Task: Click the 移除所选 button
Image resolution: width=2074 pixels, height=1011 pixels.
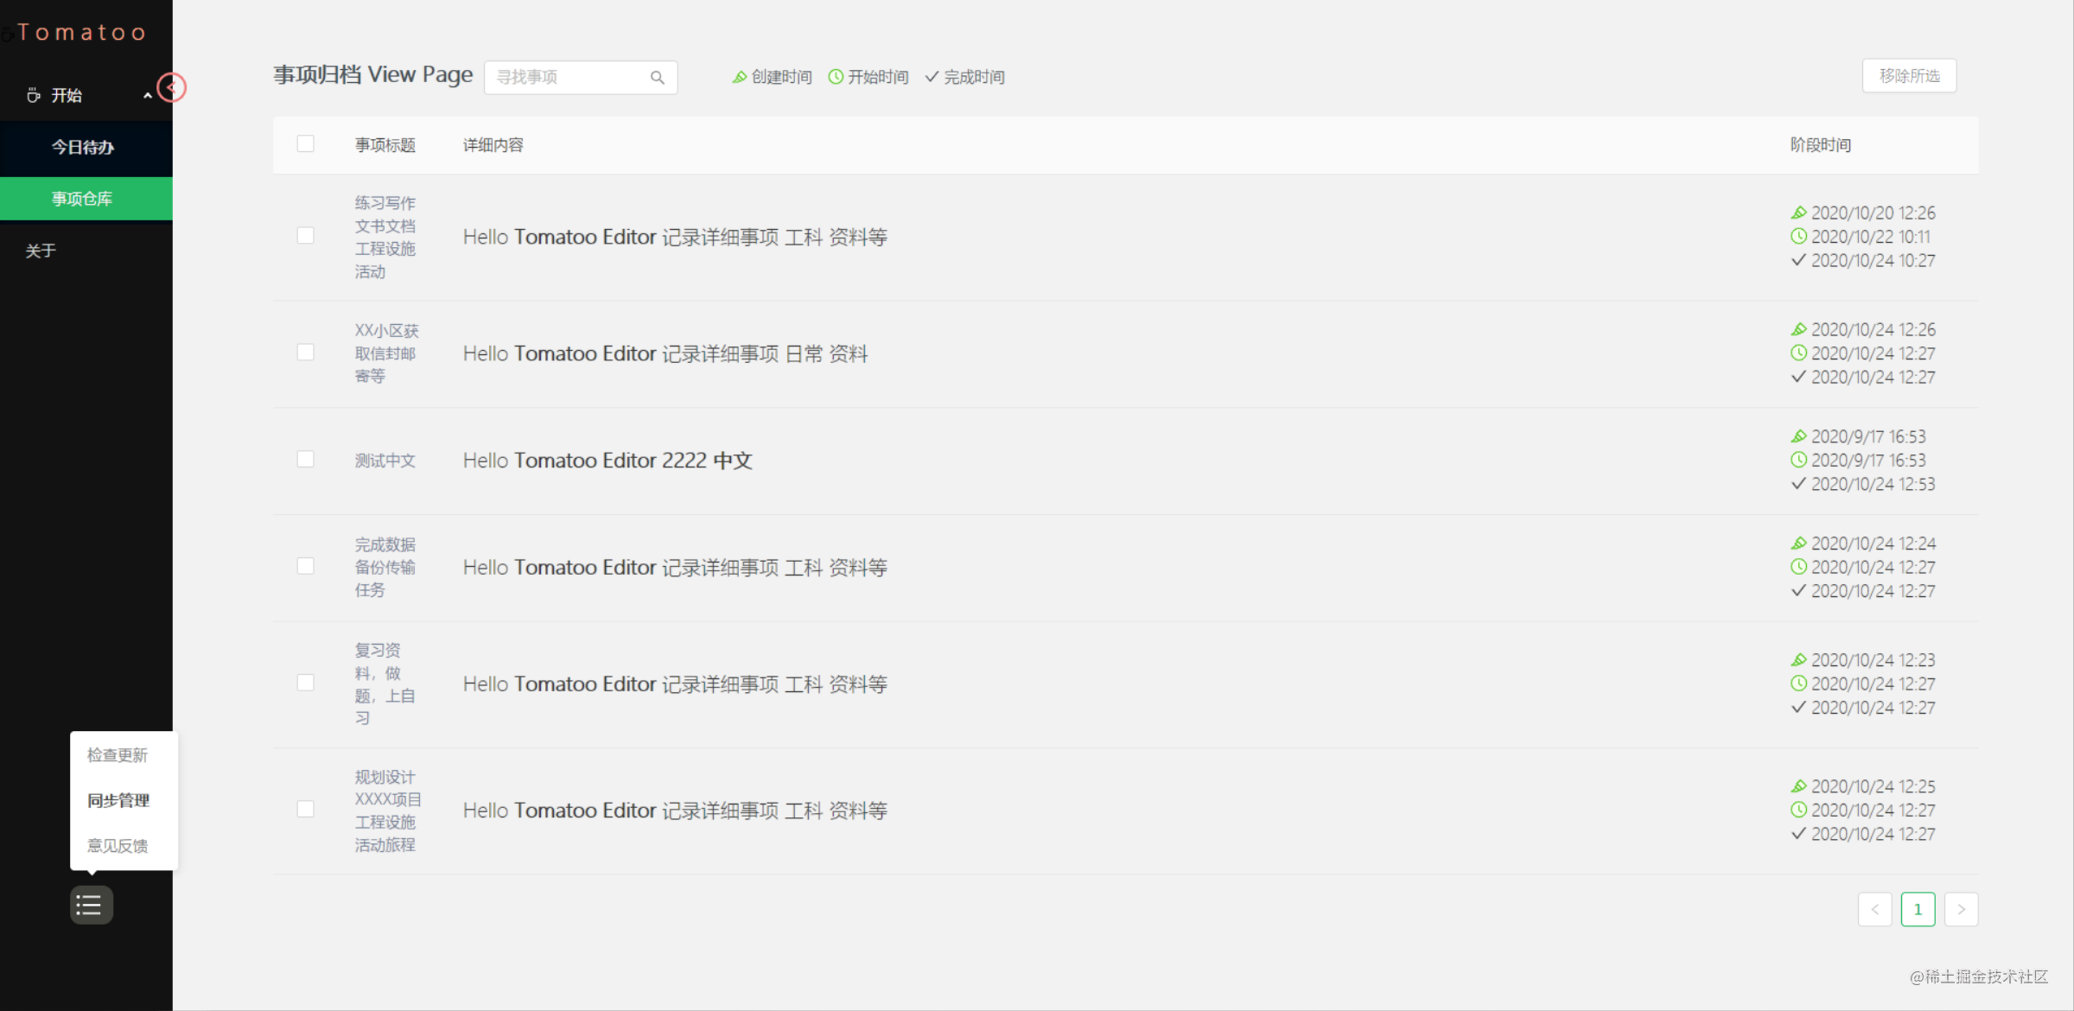Action: click(1909, 76)
